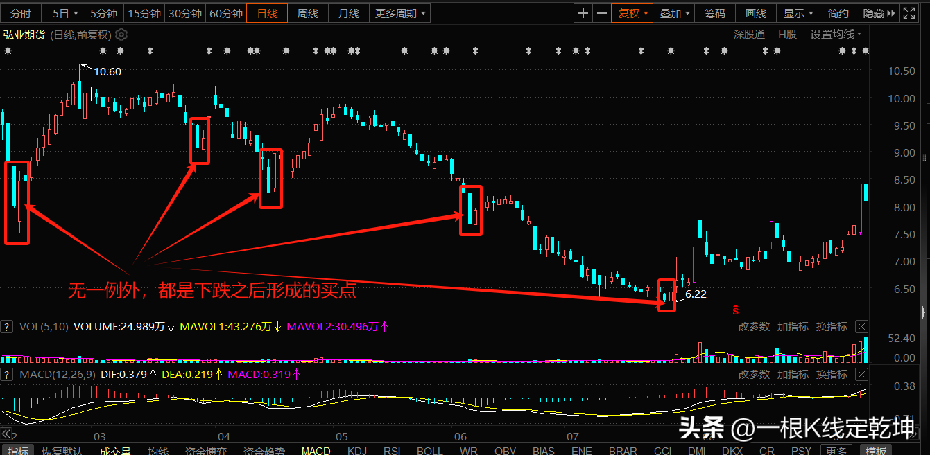Viewport: 930px width, 455px height.
Task: Click the H股 label
Action: click(x=787, y=35)
